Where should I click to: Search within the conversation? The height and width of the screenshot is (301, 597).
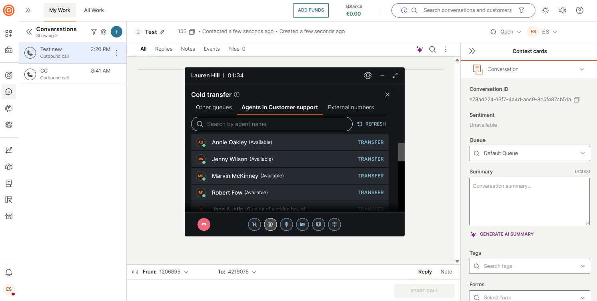pyautogui.click(x=433, y=49)
